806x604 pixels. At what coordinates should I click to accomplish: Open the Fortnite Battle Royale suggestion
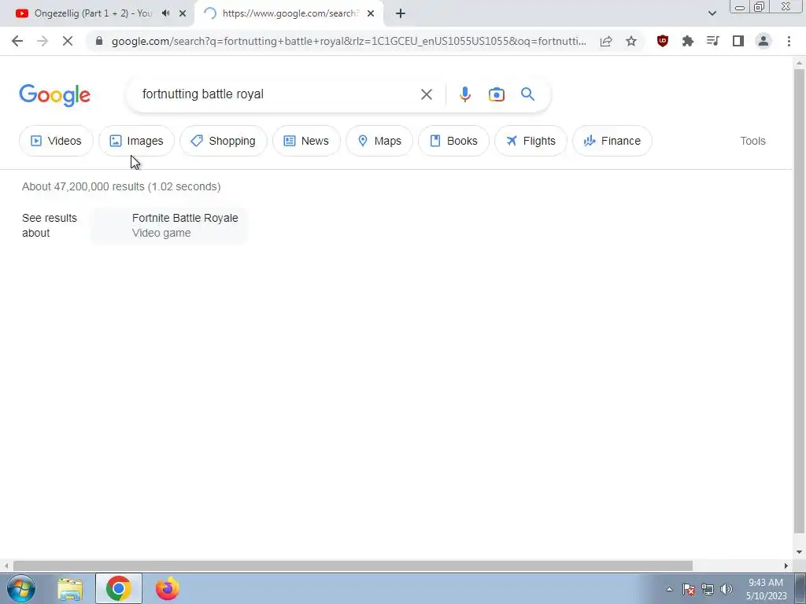click(170, 226)
